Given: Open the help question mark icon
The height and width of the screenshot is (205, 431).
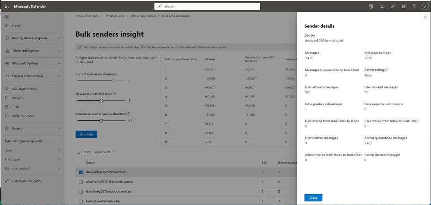Looking at the screenshot, I should (x=414, y=6).
